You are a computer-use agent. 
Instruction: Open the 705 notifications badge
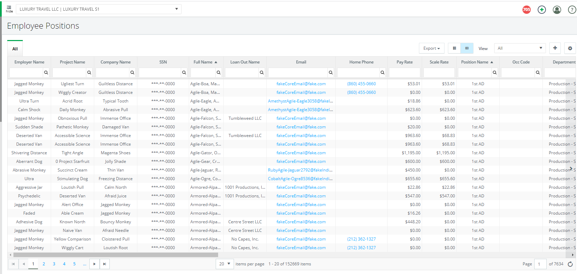[526, 10]
